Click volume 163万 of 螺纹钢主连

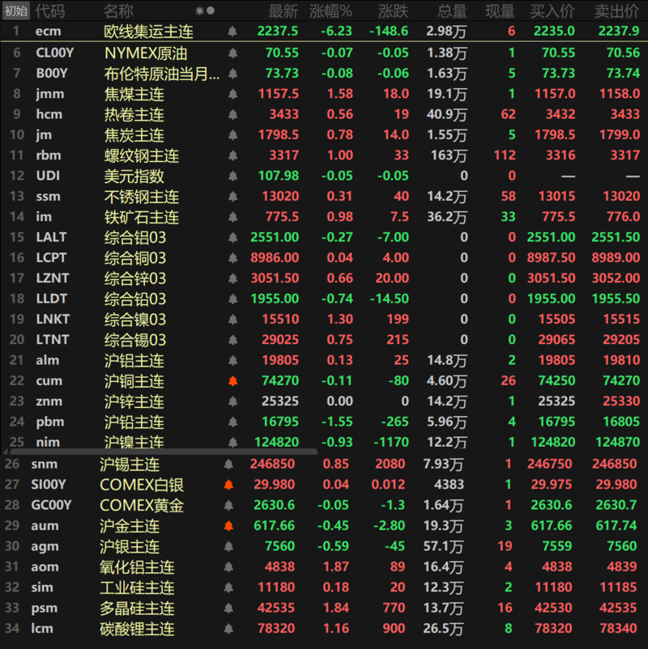[x=449, y=155]
